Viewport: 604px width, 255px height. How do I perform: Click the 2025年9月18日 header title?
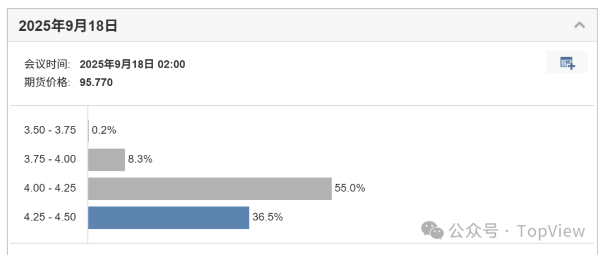[68, 26]
